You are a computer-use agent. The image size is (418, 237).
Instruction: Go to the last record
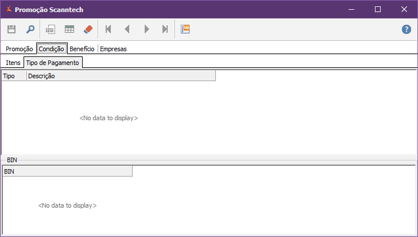[x=165, y=29]
